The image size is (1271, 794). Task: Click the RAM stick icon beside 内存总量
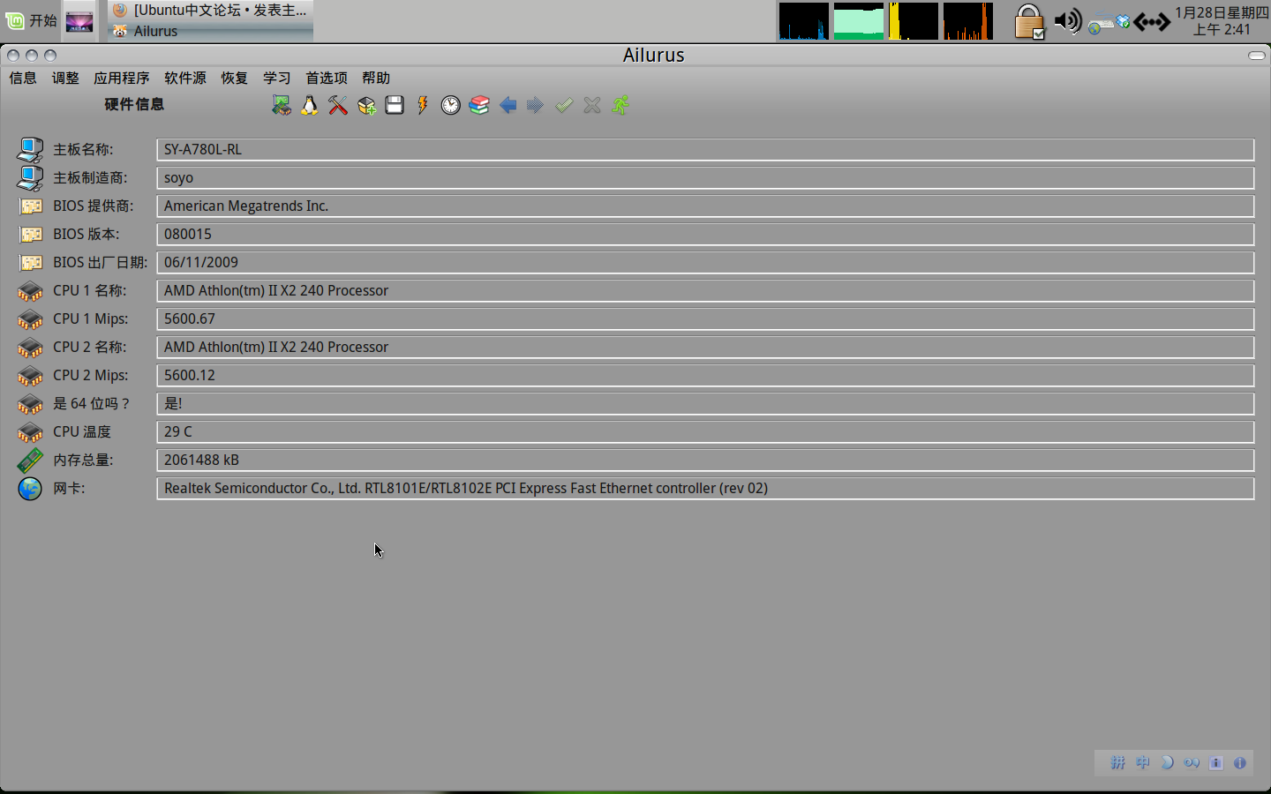point(30,460)
